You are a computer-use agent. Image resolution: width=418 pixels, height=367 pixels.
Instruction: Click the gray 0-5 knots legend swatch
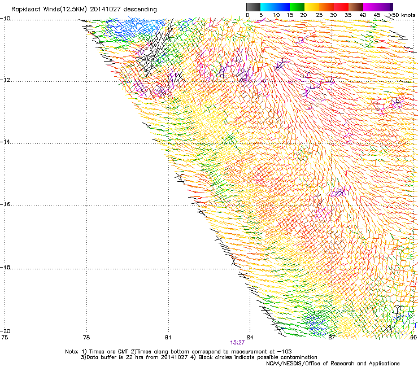tap(253, 7)
